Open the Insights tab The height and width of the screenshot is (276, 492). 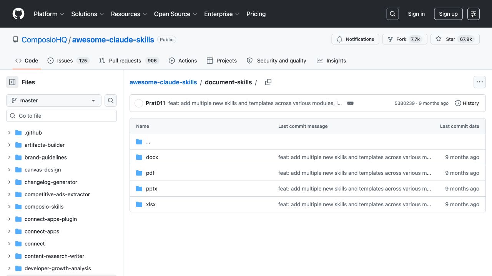[331, 61]
